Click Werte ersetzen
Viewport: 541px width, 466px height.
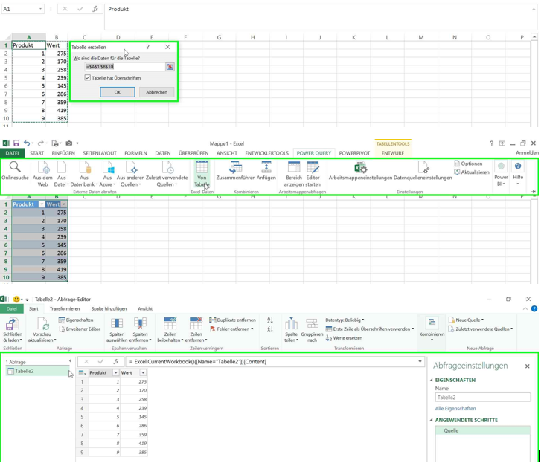coord(344,338)
